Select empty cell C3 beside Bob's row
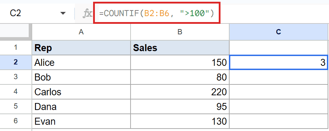 279,77
